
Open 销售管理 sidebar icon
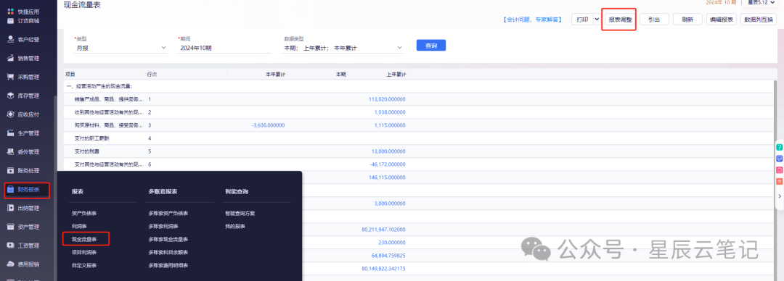click(10, 59)
